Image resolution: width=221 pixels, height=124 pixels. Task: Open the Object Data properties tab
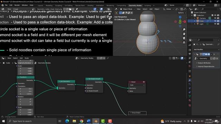[190, 96]
